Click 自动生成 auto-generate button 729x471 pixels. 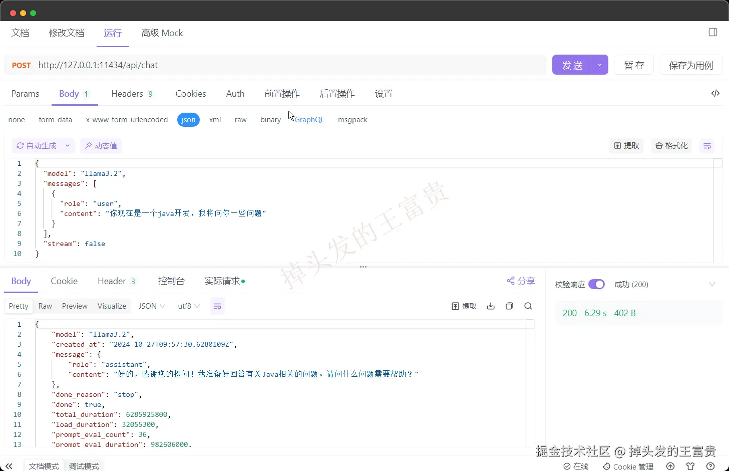[37, 146]
